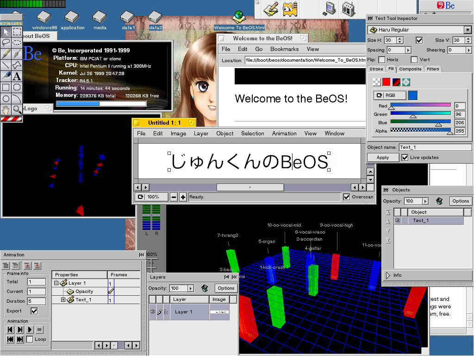Switch to the Filters tab
Viewport: 474px width, 356px height.
click(x=433, y=69)
